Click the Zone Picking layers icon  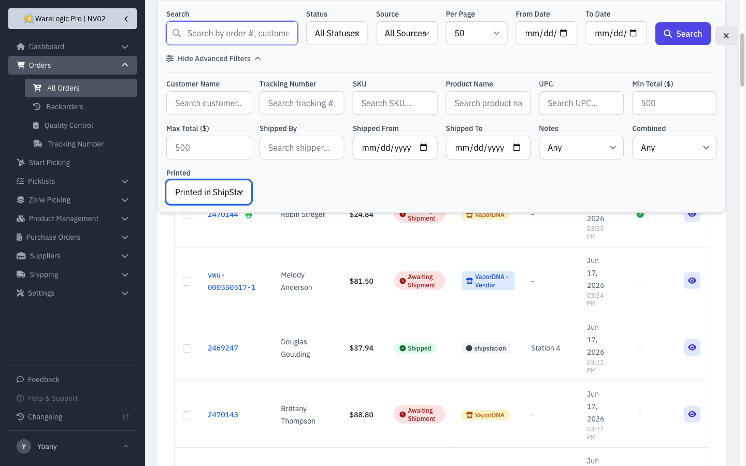[x=21, y=200]
